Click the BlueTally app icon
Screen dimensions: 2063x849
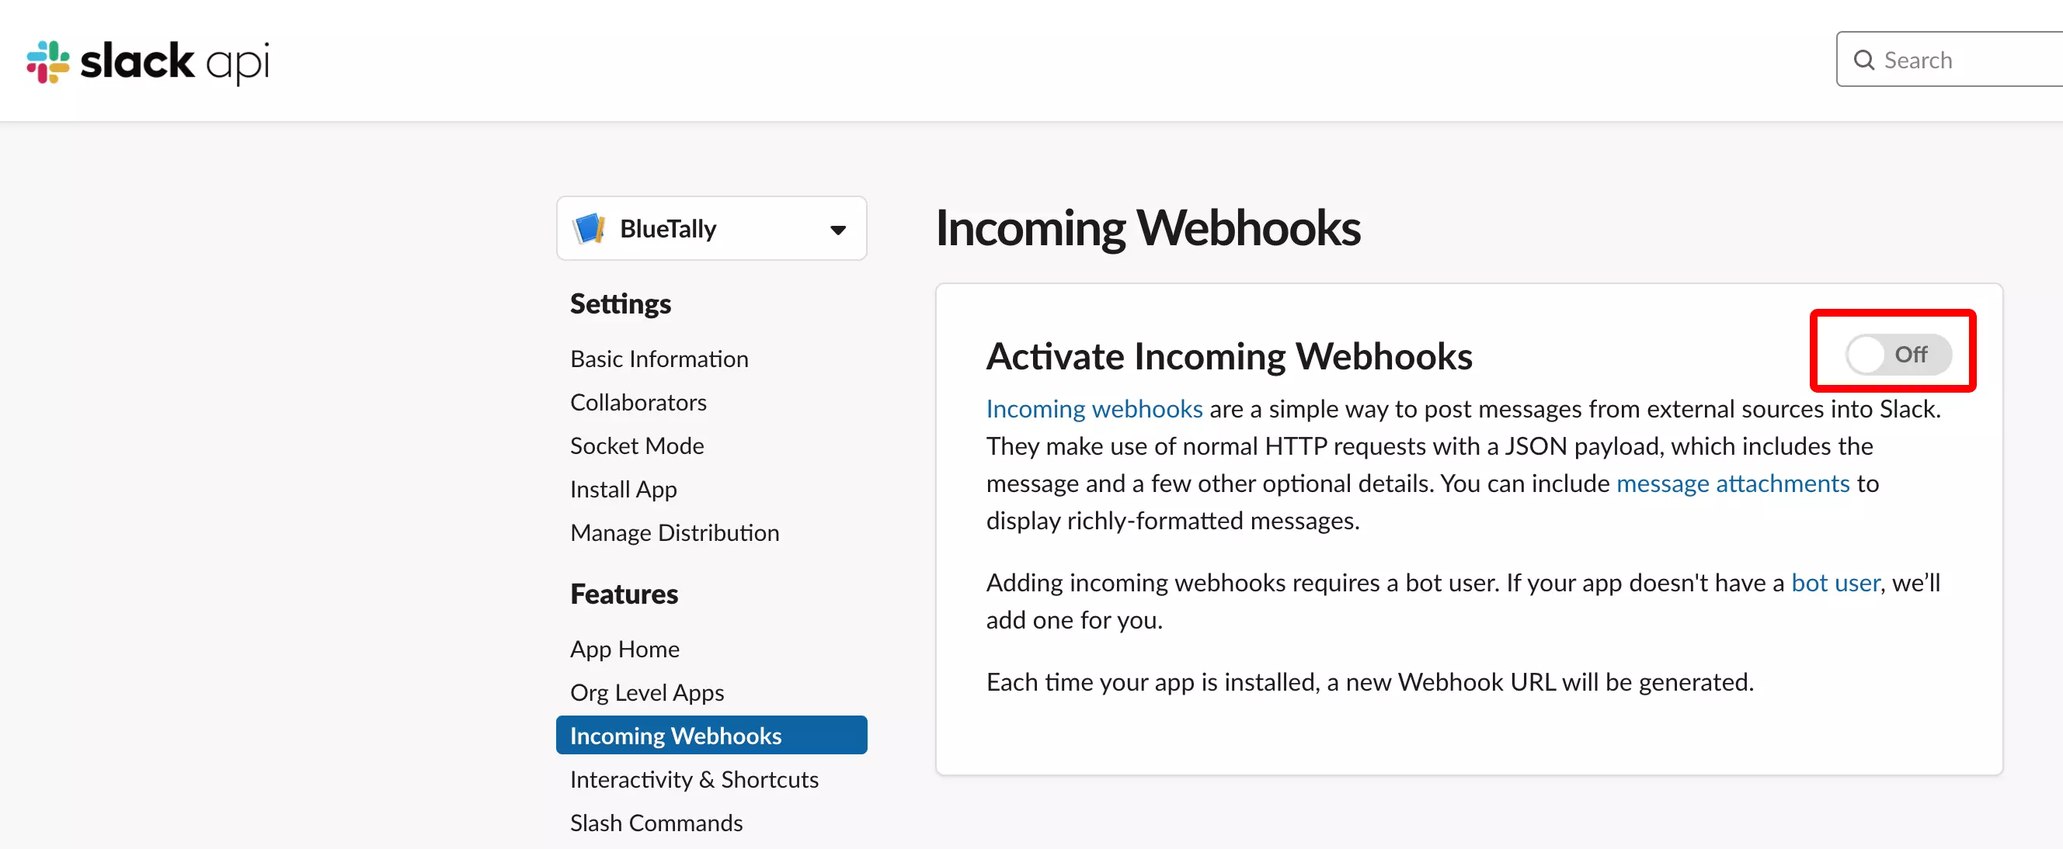click(x=590, y=229)
